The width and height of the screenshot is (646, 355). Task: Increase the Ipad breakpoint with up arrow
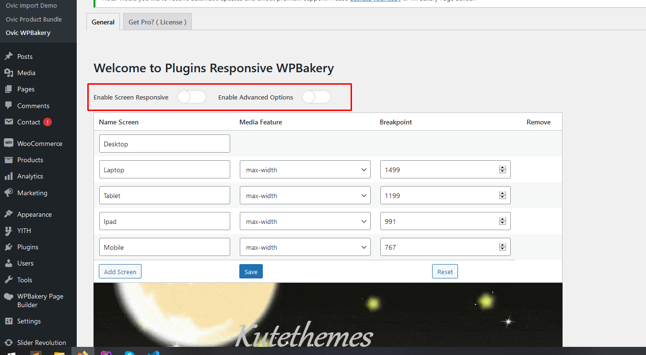point(503,219)
